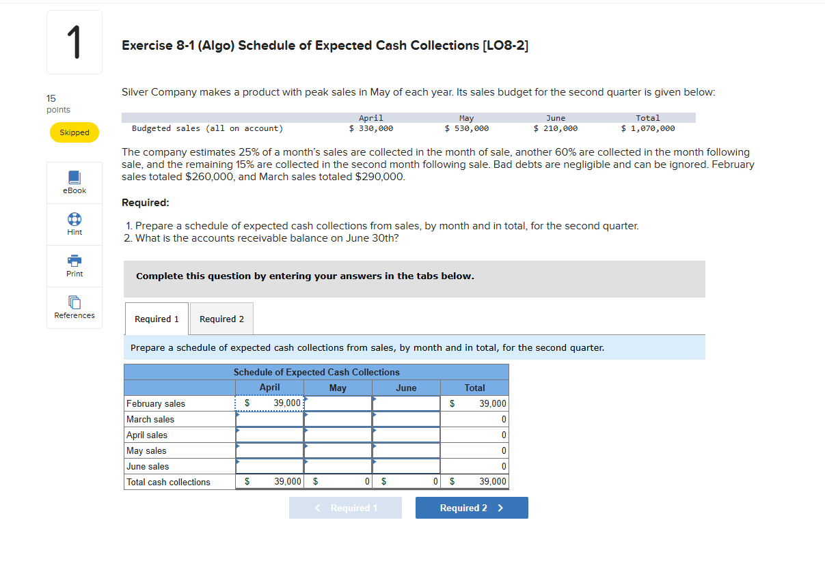Viewport: 825px width, 561px height.
Task: Select the May sales May input cell
Action: 338,450
